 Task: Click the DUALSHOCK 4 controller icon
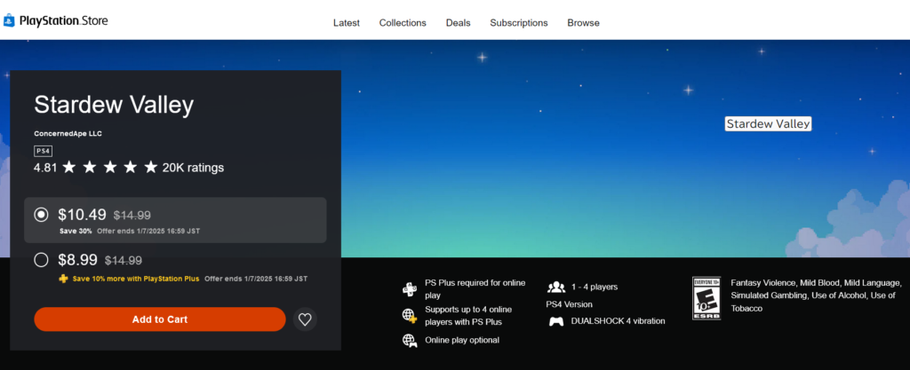pos(556,321)
